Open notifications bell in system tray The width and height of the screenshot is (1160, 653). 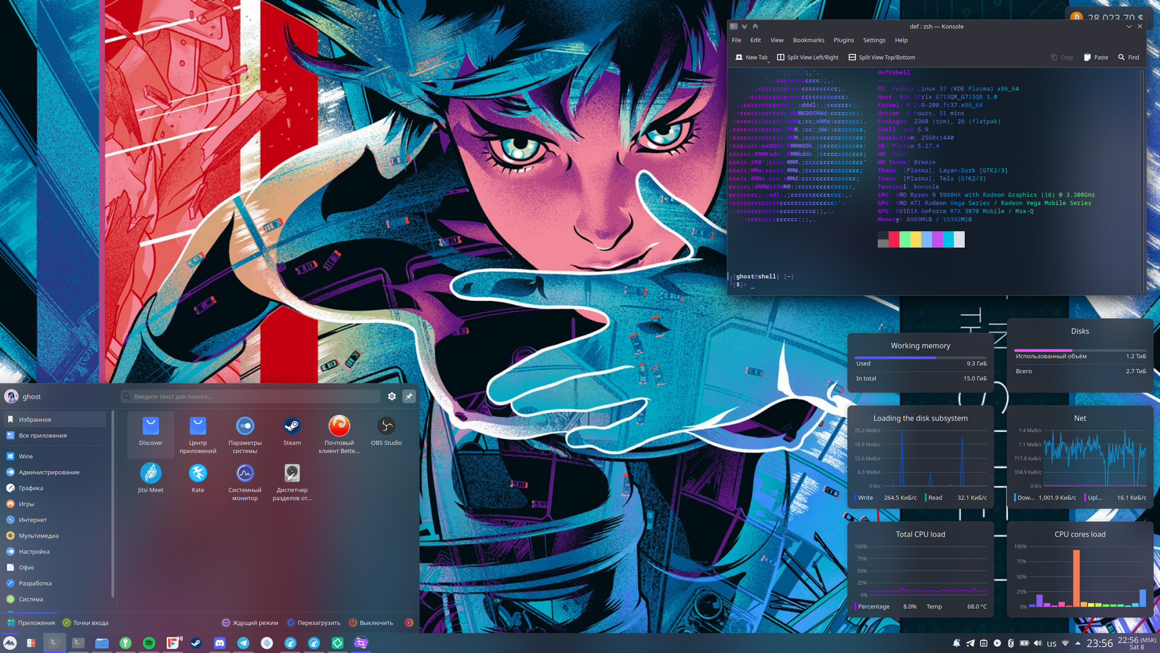(x=956, y=643)
